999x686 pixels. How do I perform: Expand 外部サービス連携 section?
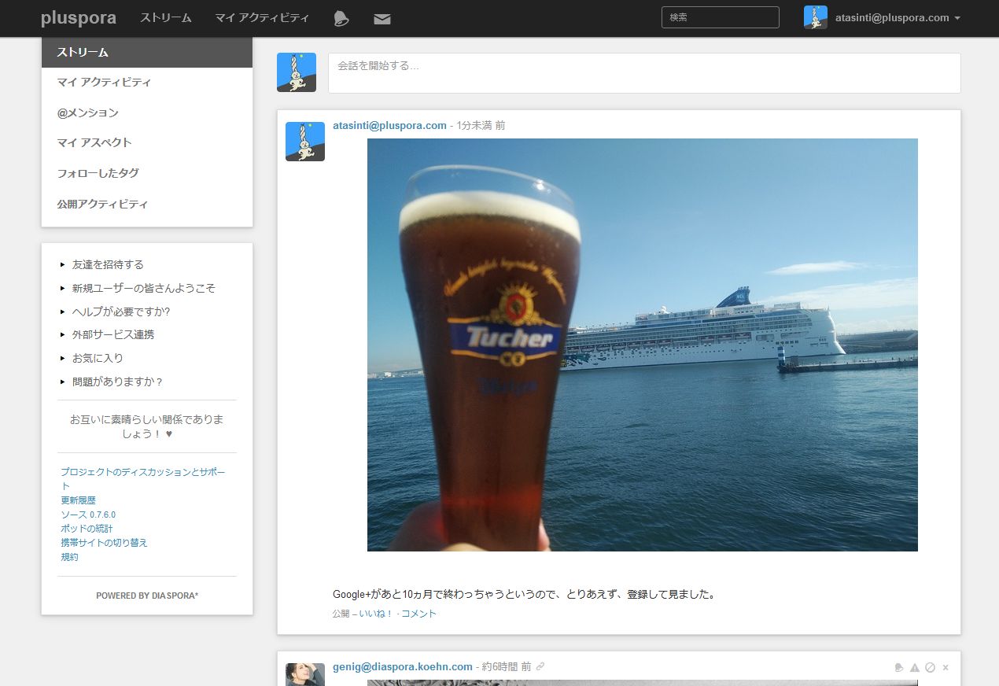pyautogui.click(x=113, y=334)
